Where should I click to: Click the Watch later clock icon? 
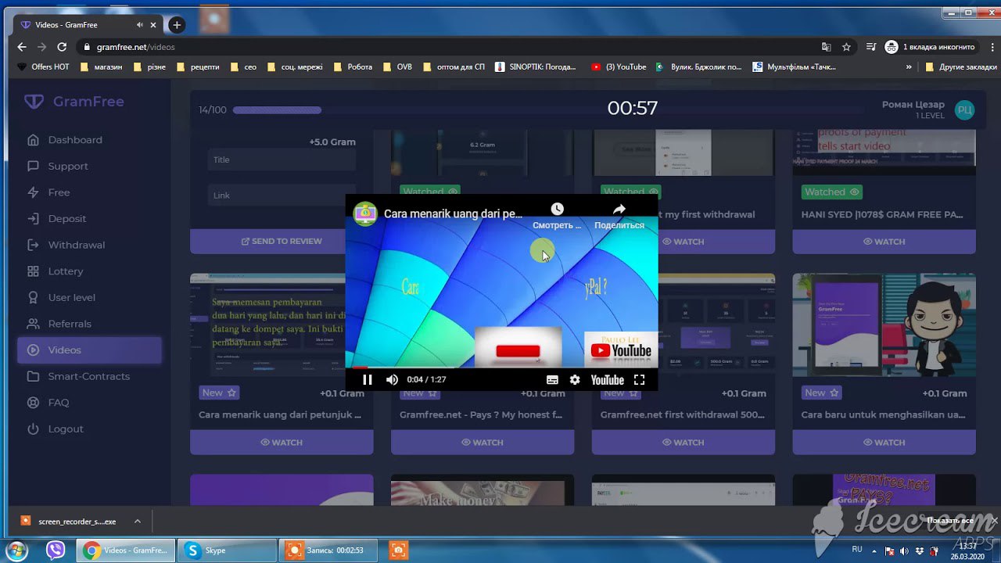pyautogui.click(x=557, y=209)
